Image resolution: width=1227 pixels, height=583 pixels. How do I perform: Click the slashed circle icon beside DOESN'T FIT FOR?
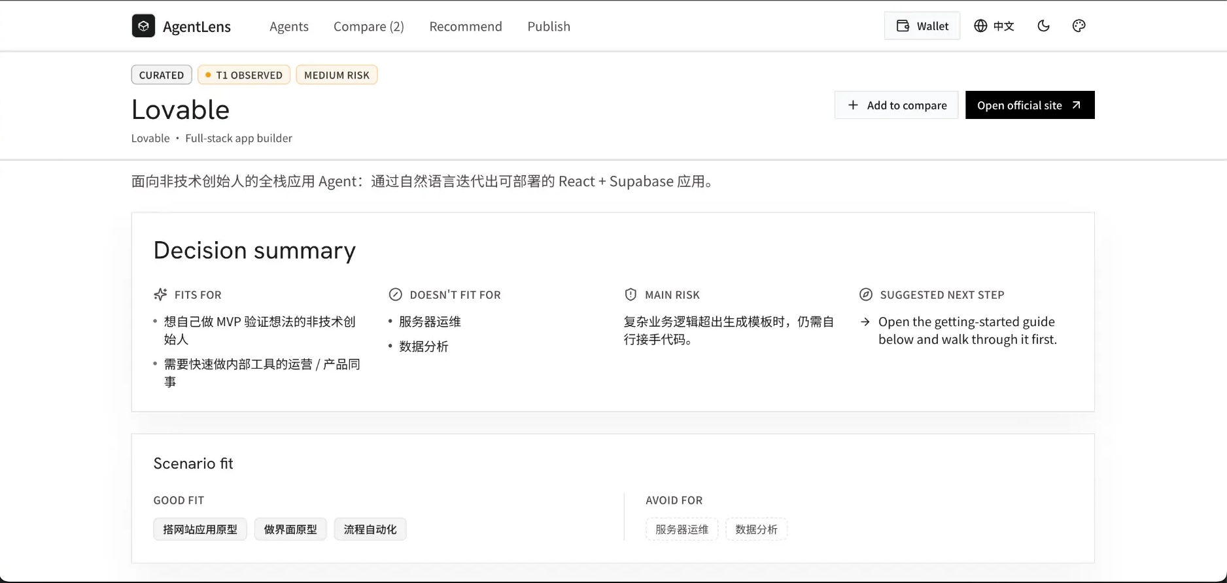click(396, 295)
